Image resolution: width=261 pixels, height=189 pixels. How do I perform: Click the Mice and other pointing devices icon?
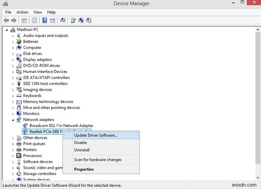tap(19, 107)
